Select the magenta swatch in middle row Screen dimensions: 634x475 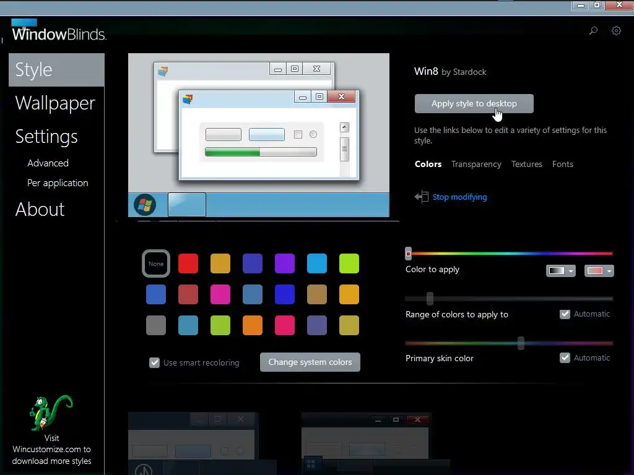click(220, 294)
